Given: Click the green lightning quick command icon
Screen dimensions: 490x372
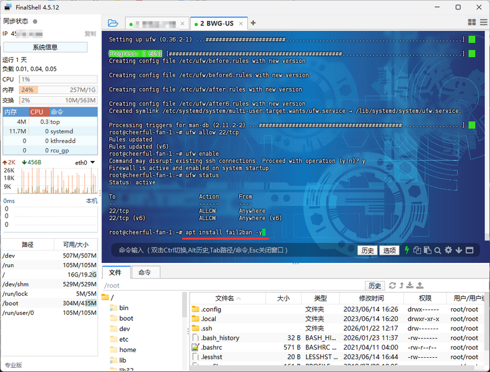Looking at the screenshot, I should (x=406, y=250).
